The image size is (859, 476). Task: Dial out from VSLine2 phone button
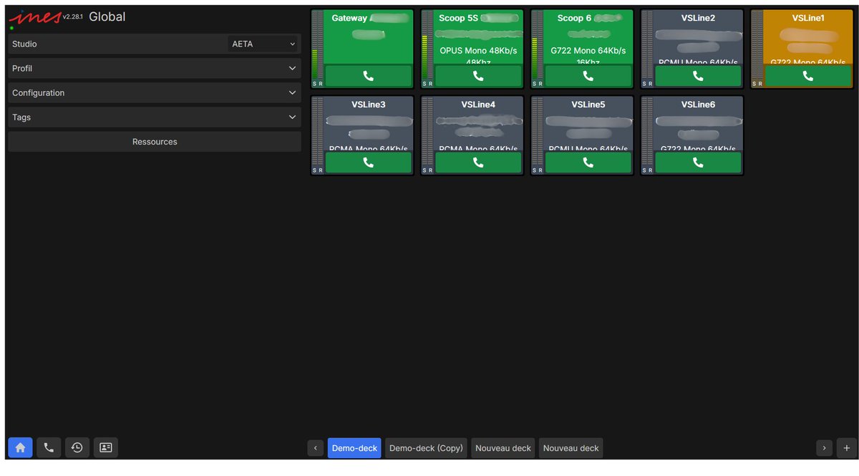point(698,76)
